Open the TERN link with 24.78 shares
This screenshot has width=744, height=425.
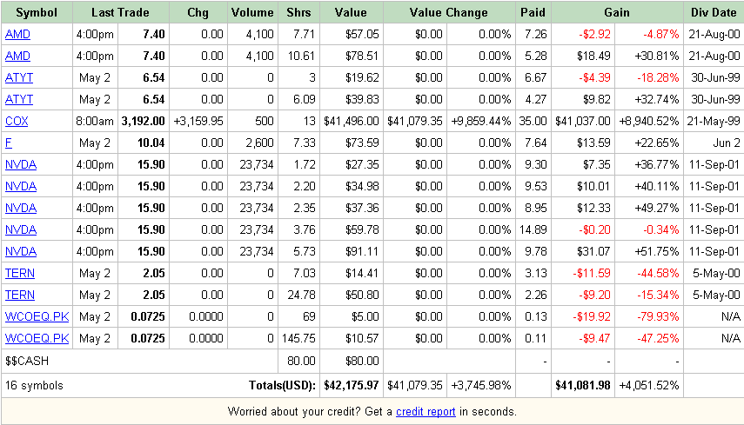[x=20, y=296]
